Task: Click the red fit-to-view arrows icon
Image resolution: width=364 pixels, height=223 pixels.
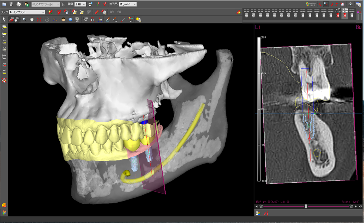Action: pyautogui.click(x=39, y=20)
